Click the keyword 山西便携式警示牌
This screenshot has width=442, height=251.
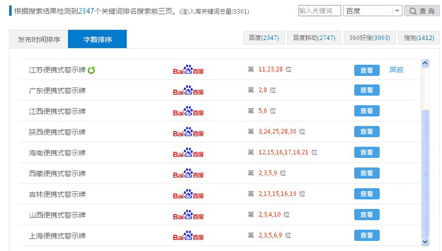pos(57,215)
